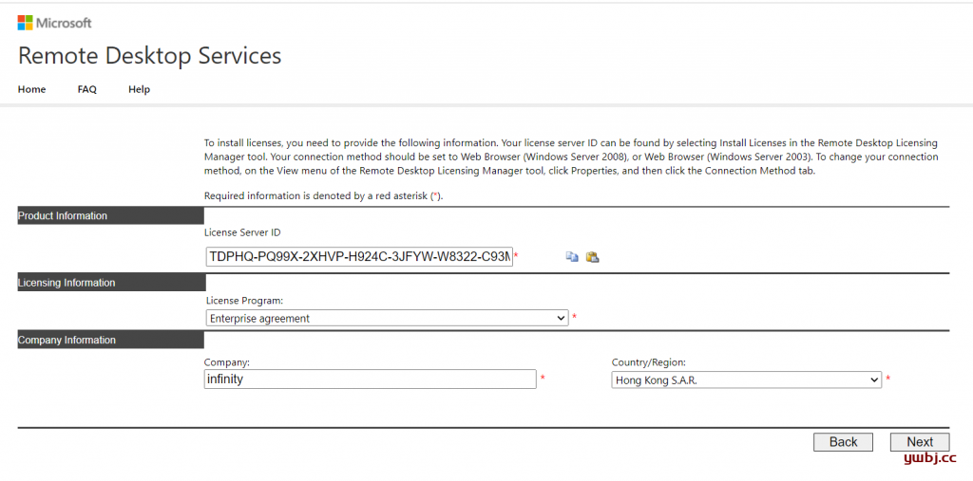This screenshot has width=973, height=481.
Task: Click the paste clipboard icon beside License Server ID
Action: pos(593,256)
